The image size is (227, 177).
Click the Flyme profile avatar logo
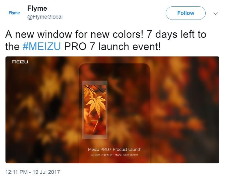click(14, 13)
